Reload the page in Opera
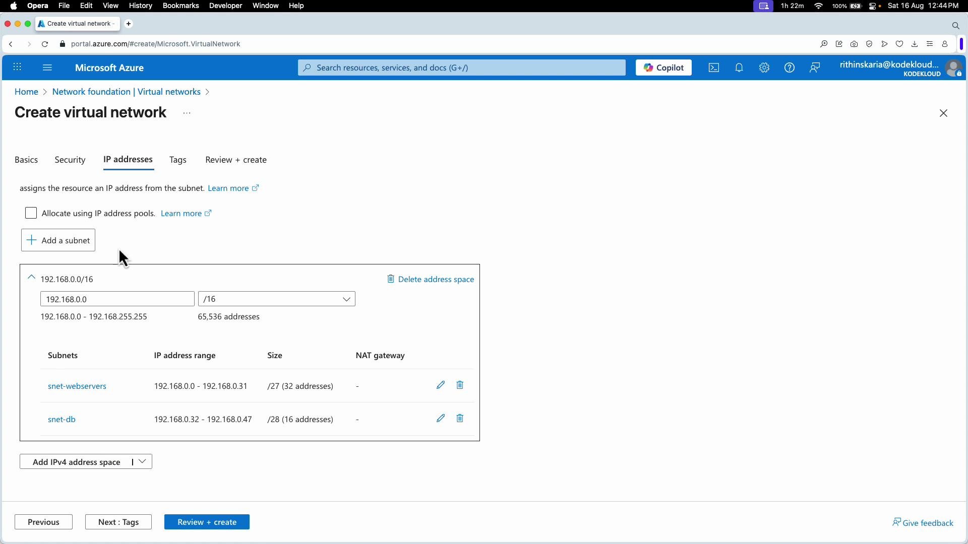 45,44
